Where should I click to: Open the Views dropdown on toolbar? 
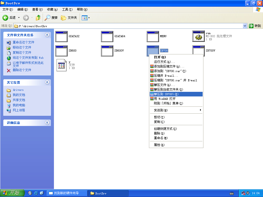[x=86, y=18]
